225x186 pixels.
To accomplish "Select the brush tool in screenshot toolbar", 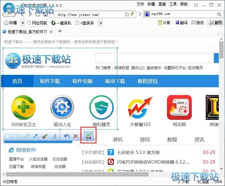I will pyautogui.click(x=45, y=136).
